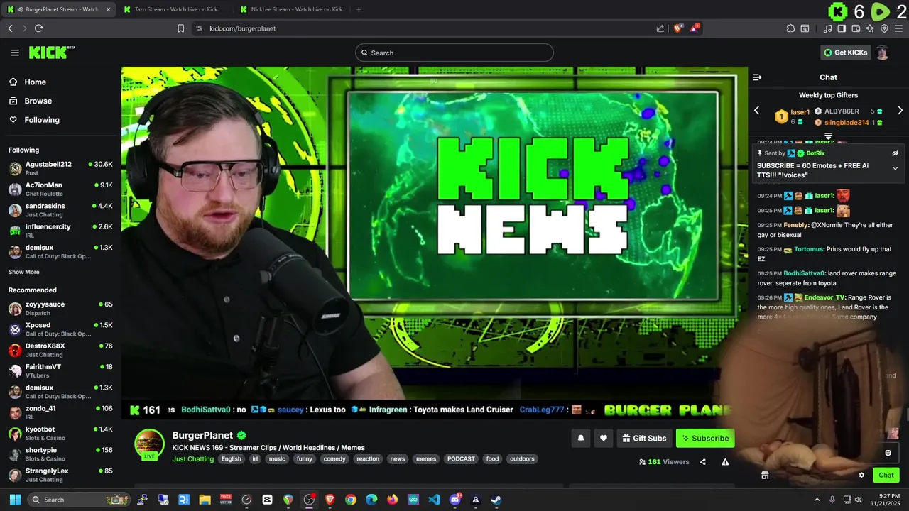The image size is (909, 511).
Task: Open the hamburger sidebar menu
Action: click(15, 53)
